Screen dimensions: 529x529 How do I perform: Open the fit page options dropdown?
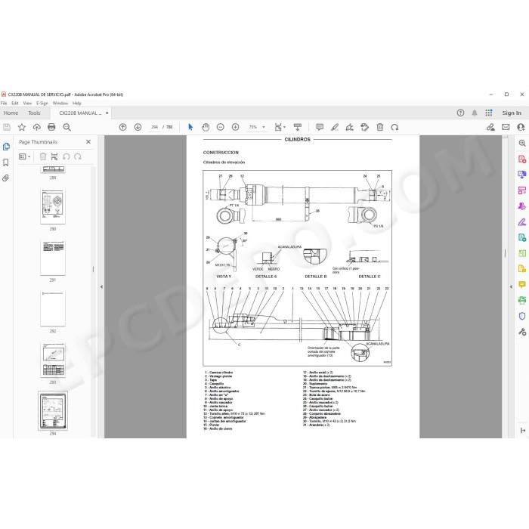coord(280,127)
